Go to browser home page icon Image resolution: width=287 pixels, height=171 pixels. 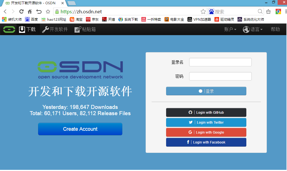click(30, 12)
